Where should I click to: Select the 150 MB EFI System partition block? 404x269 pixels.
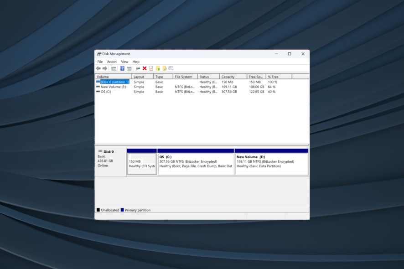point(142,162)
